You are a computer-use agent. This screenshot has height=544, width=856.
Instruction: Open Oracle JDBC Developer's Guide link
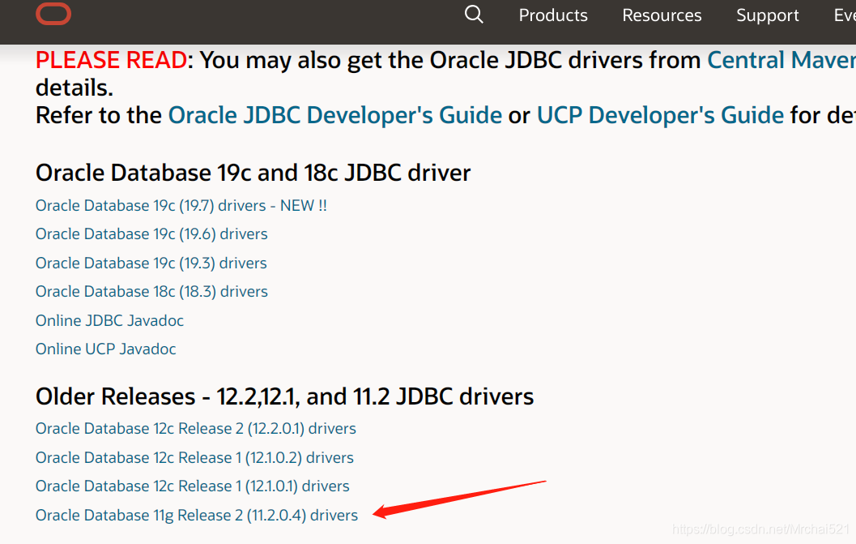[x=335, y=115]
